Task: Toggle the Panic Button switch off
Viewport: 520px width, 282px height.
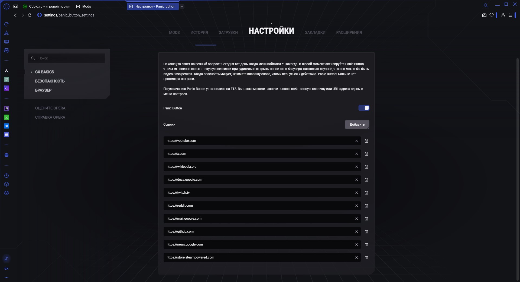Action: (x=364, y=108)
